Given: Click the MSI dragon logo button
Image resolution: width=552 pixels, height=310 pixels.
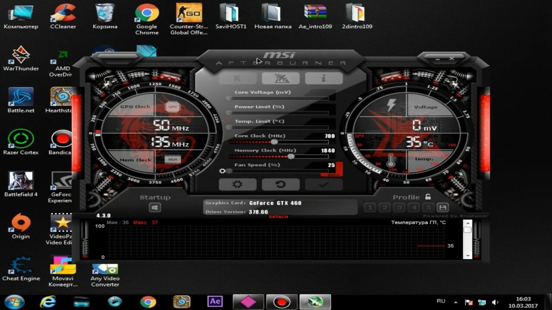Looking at the screenshot, I should coord(281,78).
